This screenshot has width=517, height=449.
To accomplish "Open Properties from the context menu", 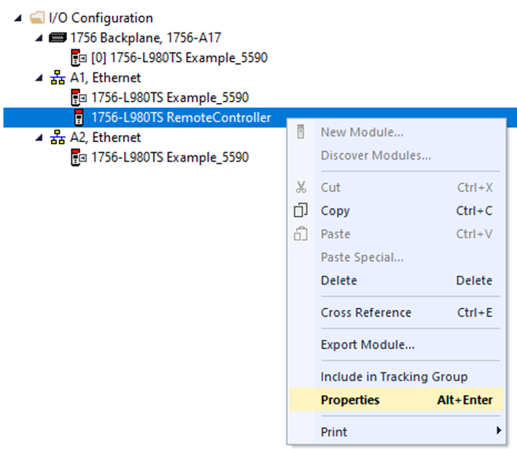I will pos(397,400).
